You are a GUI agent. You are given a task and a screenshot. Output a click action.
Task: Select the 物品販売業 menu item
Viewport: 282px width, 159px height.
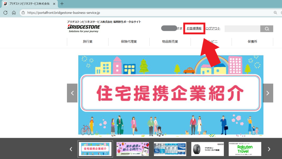(170, 42)
